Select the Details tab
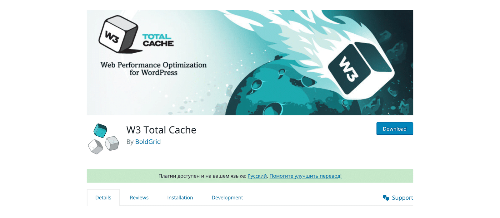 (103, 197)
